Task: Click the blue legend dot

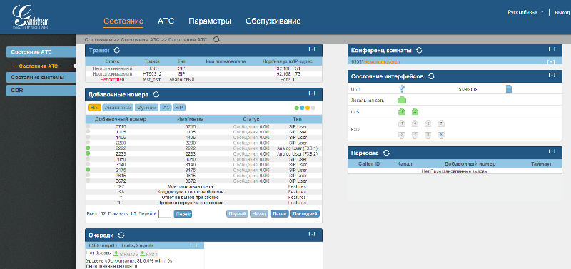Action: coord(302,108)
